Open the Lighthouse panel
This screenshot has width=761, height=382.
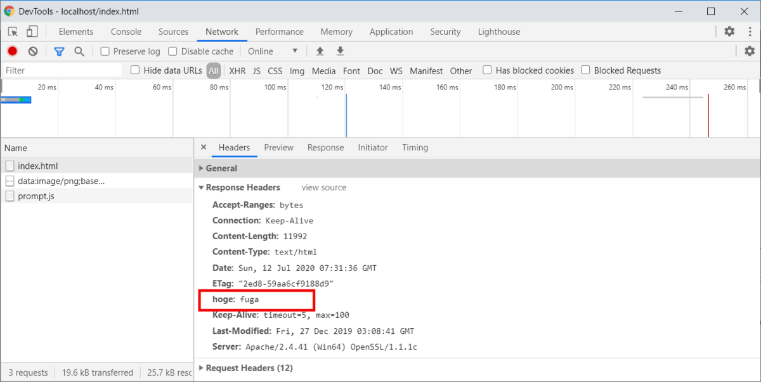pos(499,32)
